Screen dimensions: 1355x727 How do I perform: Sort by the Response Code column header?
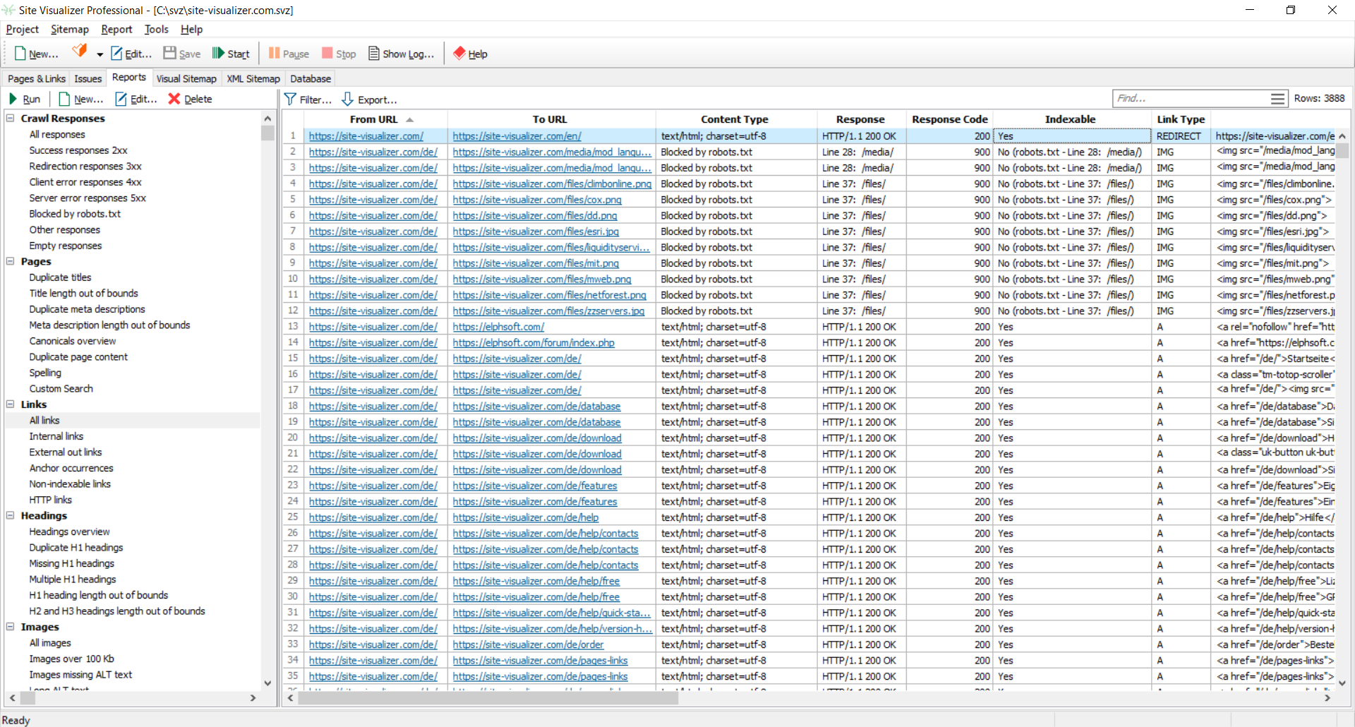click(x=949, y=119)
